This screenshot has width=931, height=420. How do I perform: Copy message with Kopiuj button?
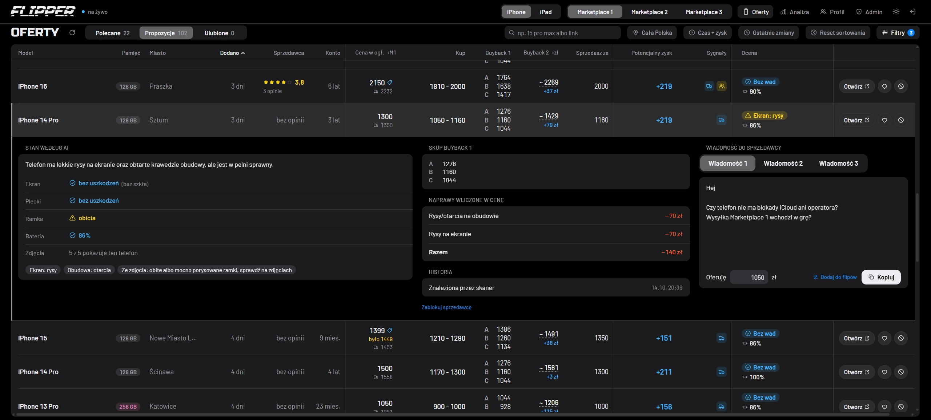881,277
